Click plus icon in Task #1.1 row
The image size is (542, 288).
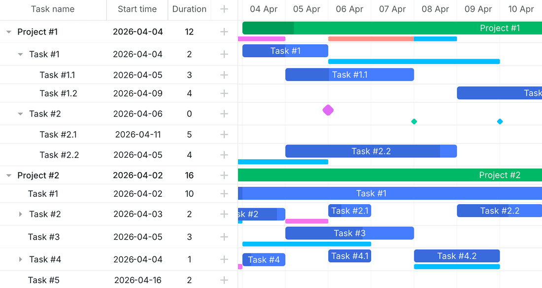pyautogui.click(x=224, y=75)
